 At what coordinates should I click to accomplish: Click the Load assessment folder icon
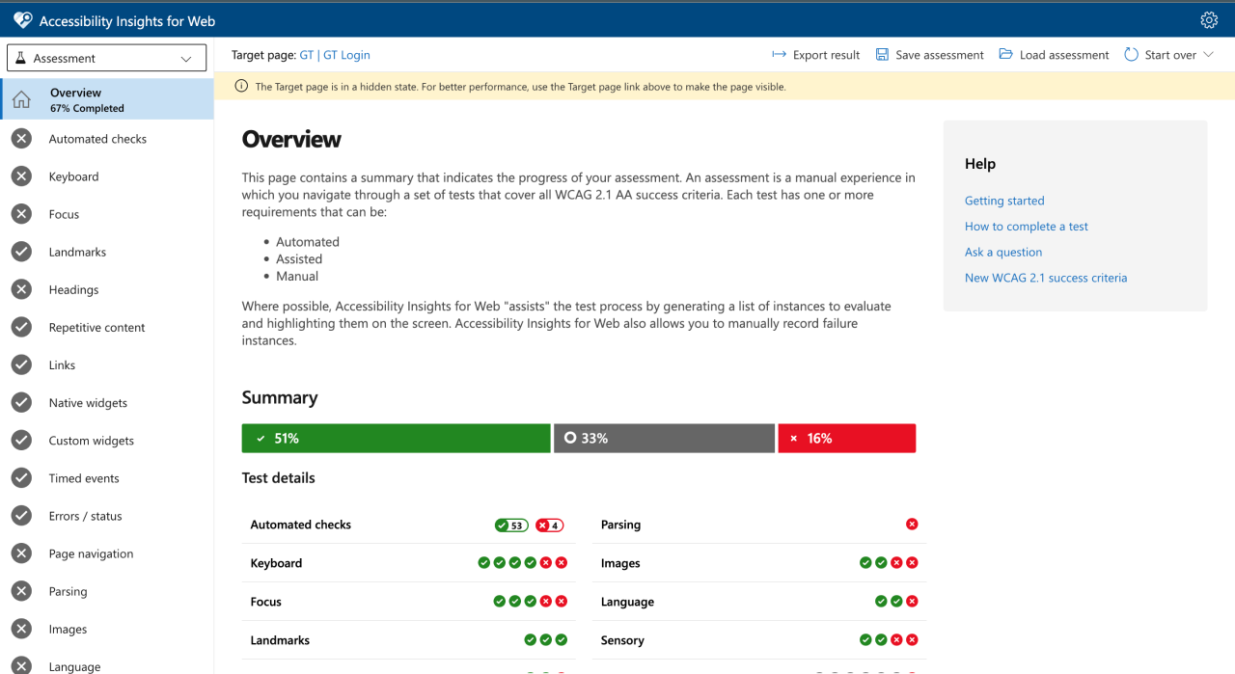pos(1005,54)
